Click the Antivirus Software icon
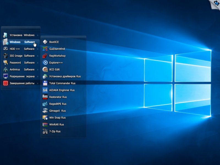This screenshot has height=165, width=220. pos(5,69)
